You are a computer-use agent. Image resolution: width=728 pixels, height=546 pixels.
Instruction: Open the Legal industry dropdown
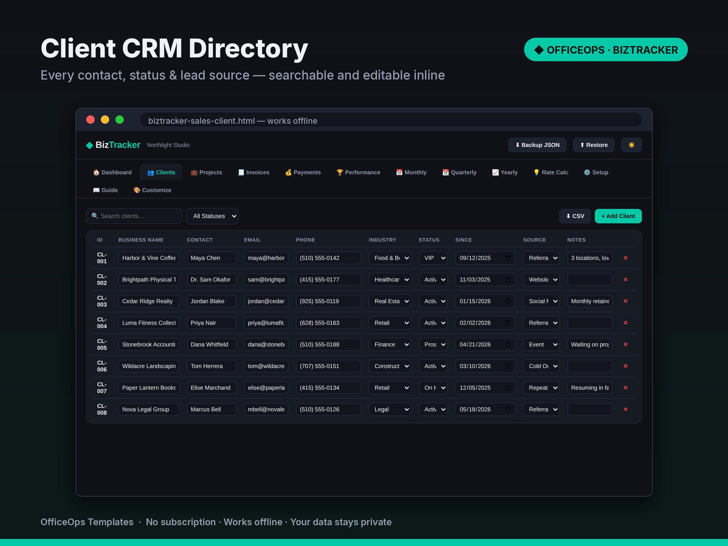(390, 409)
